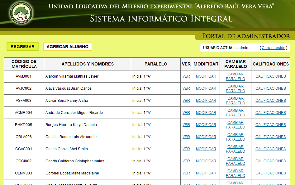
Task: Select MODIFICAR for Castillo Baque Luis Alexander
Action: click(x=206, y=137)
